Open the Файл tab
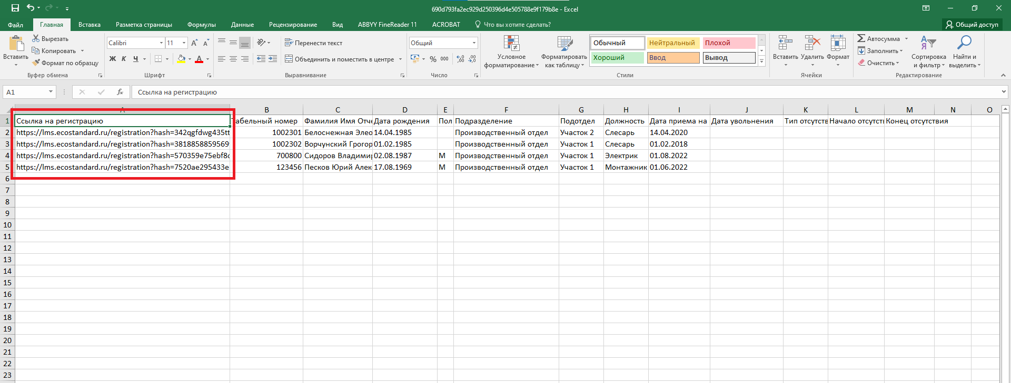1011x383 pixels. (x=16, y=25)
